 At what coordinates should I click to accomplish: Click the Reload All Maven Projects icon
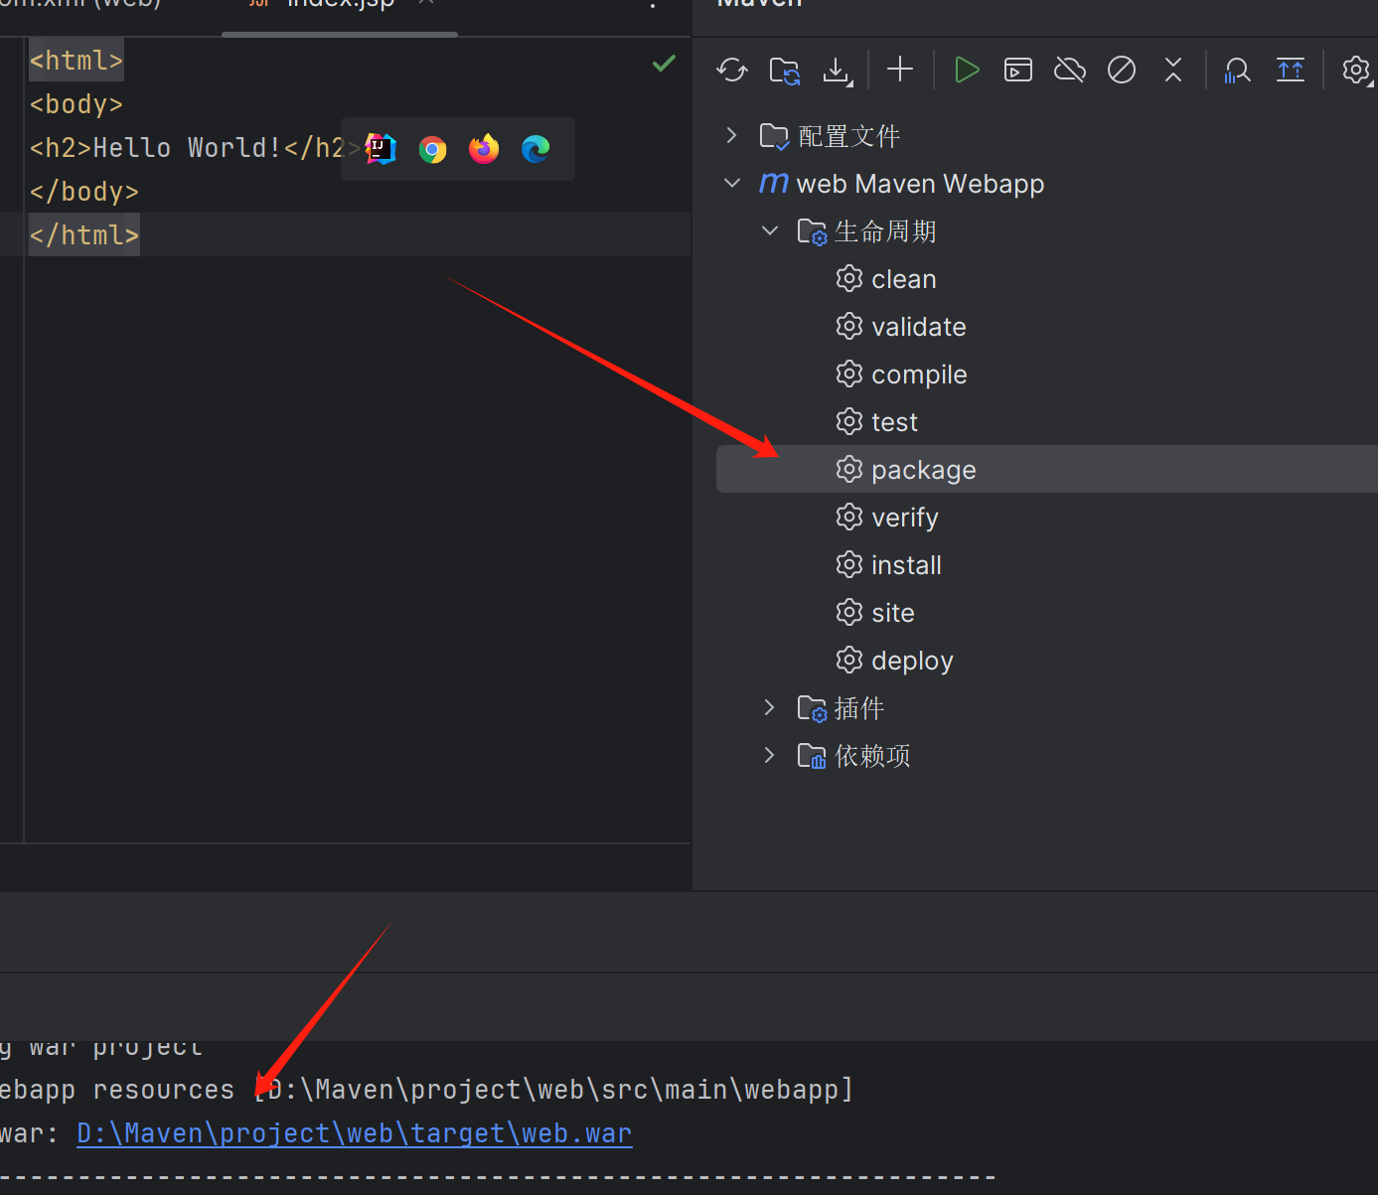(732, 71)
